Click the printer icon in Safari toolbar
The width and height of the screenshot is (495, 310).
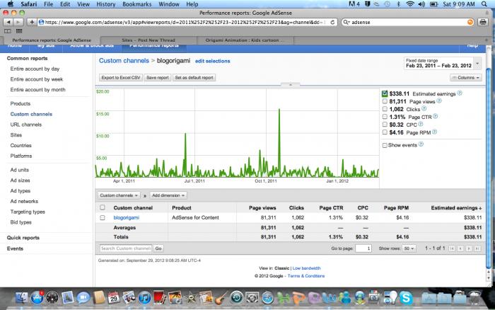pyautogui.click(x=483, y=22)
